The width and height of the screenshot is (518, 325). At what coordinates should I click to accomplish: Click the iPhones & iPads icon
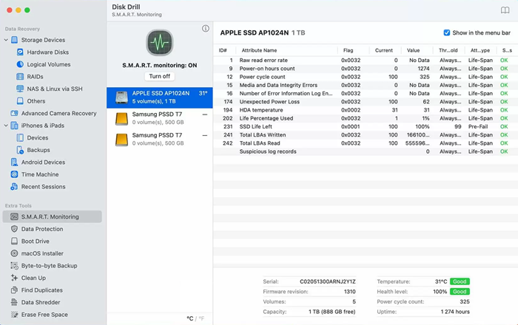tap(14, 126)
